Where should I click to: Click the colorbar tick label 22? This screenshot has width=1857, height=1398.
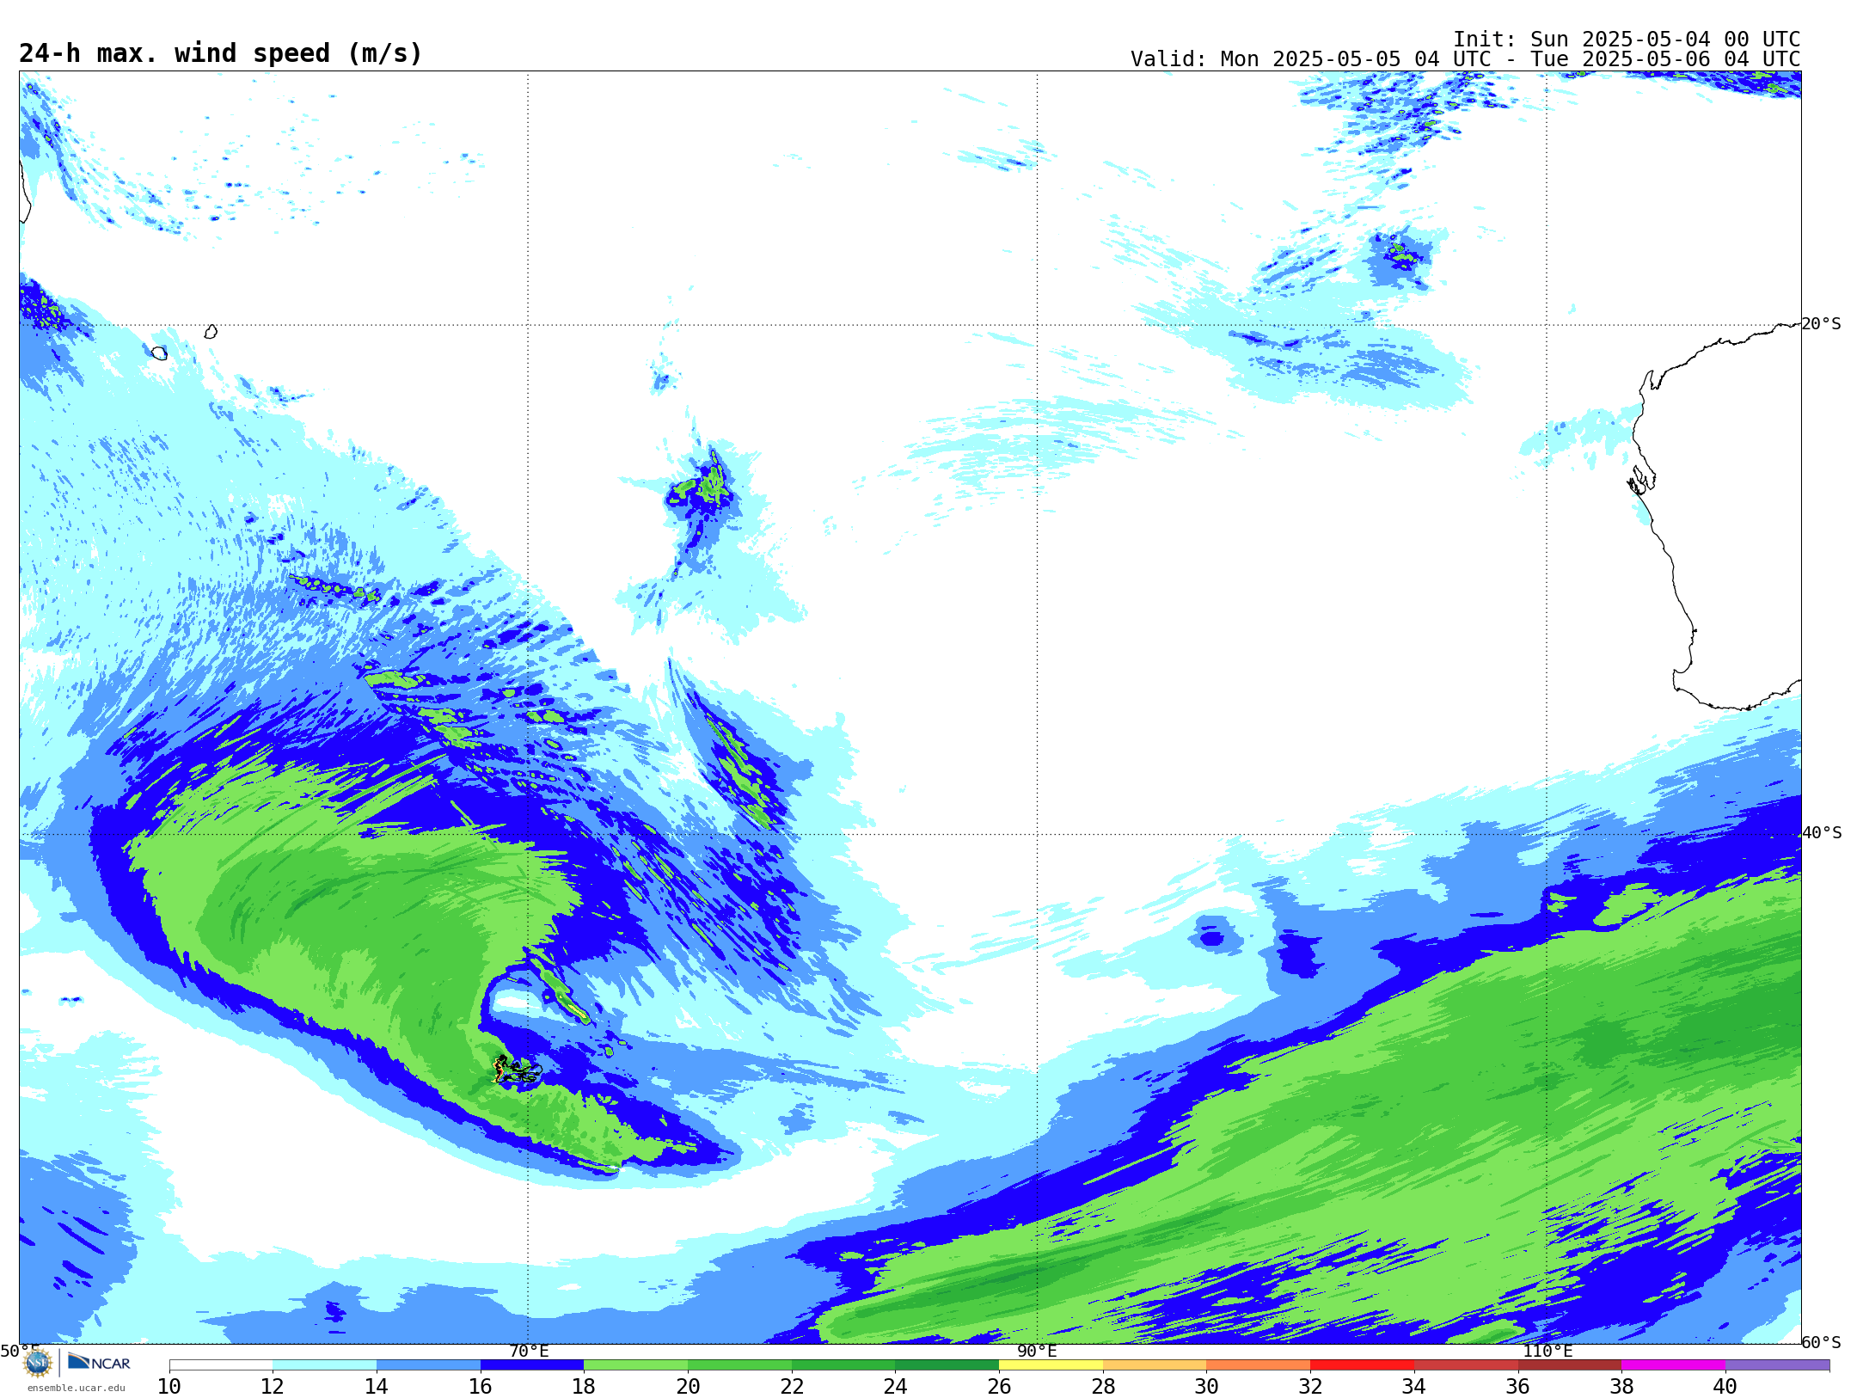tap(792, 1386)
